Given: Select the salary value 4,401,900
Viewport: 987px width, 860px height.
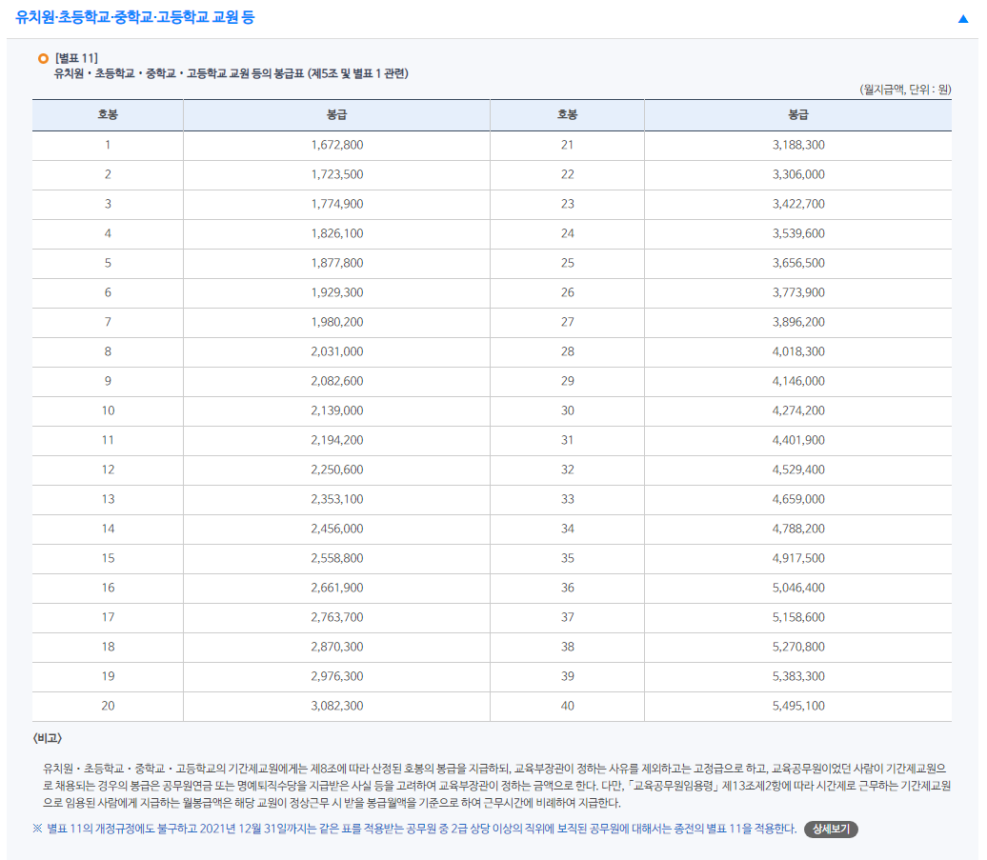Looking at the screenshot, I should [798, 440].
